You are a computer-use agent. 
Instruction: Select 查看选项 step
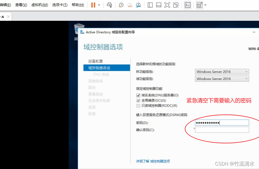click(x=95, y=94)
